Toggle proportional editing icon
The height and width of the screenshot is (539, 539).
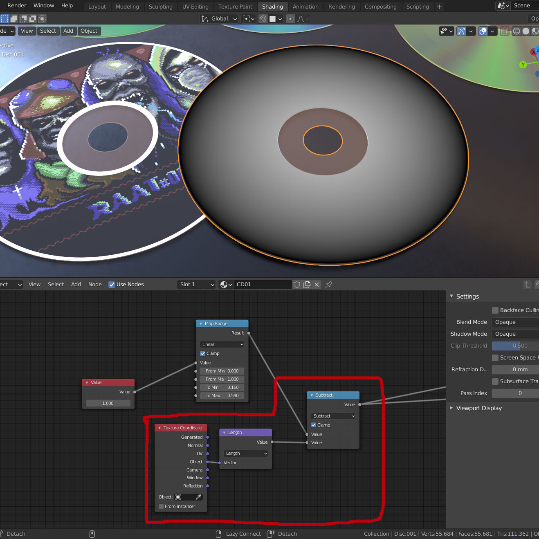pos(290,19)
